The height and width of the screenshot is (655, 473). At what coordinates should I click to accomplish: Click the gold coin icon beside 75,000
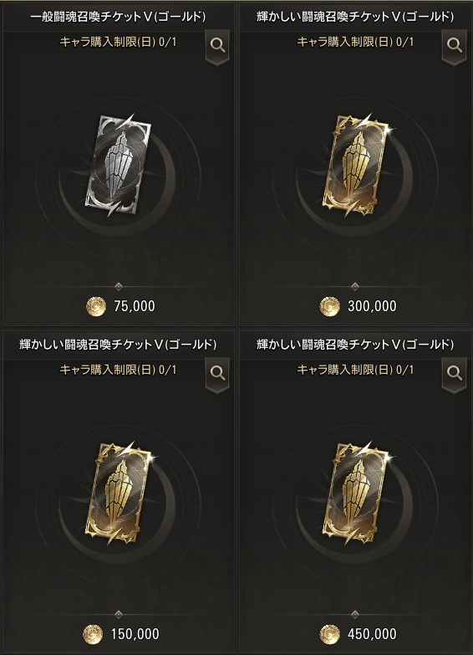(x=96, y=307)
